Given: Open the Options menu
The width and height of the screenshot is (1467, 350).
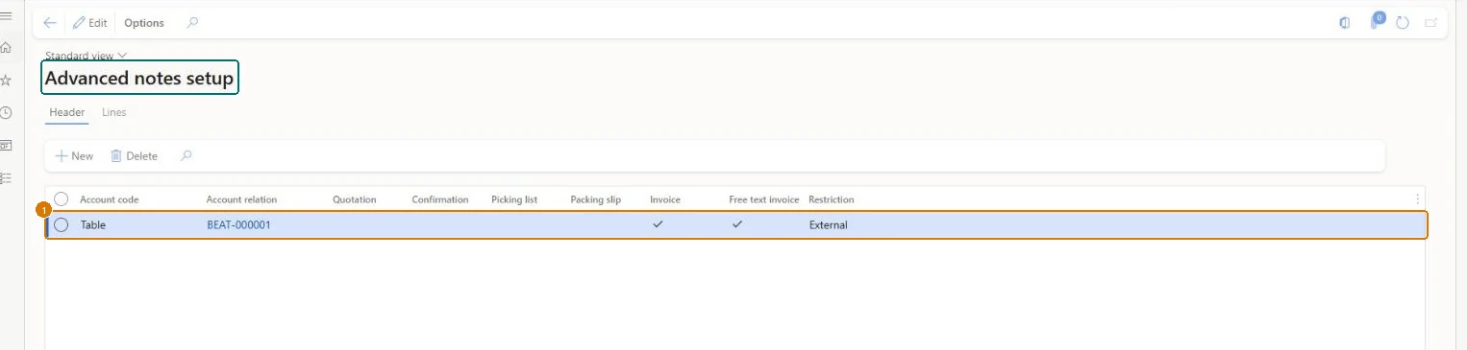Looking at the screenshot, I should [144, 23].
